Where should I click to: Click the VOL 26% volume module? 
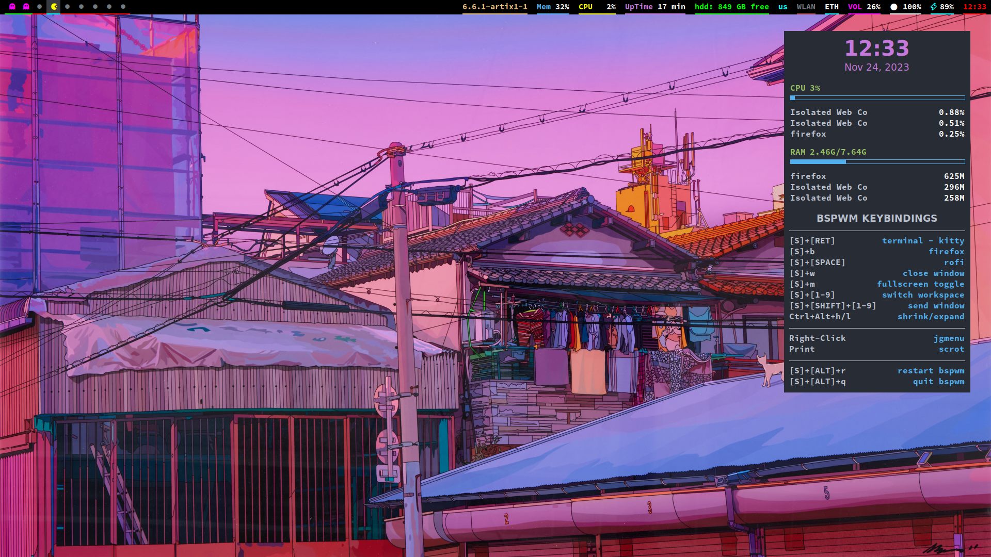pos(864,7)
